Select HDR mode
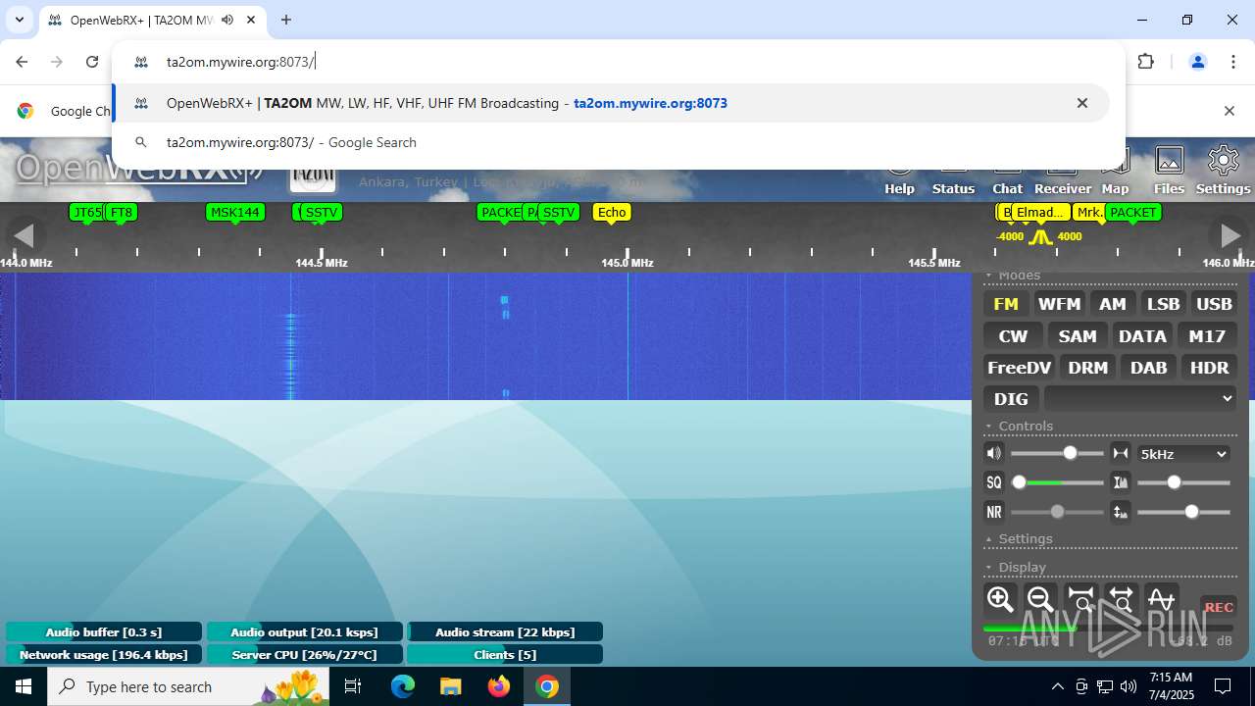 [x=1209, y=368]
